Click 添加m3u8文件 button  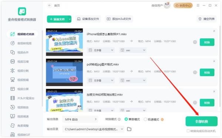click(119, 19)
